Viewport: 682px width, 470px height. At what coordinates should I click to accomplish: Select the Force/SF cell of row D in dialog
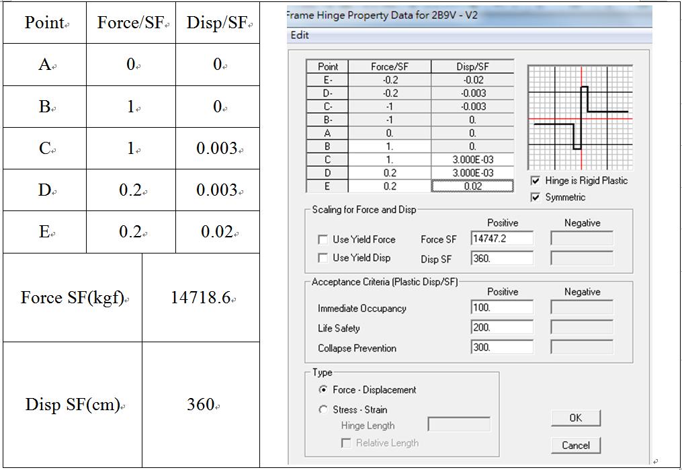(390, 173)
